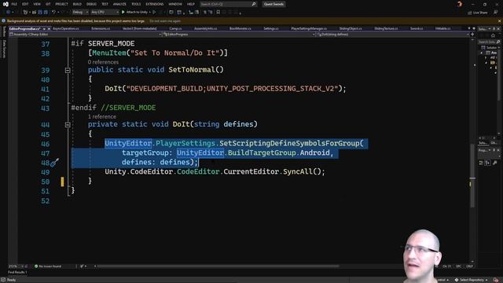This screenshot has width=503, height=283.
Task: Focus the Search (Ctrl+Q) box
Action: [228, 4]
